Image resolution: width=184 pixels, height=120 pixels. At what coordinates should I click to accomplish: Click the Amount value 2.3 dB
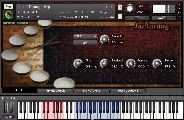[117, 42]
